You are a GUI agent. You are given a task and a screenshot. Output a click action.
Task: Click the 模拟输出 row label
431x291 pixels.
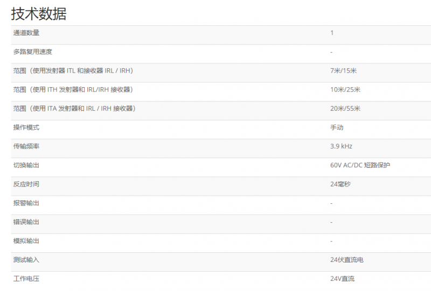26,241
